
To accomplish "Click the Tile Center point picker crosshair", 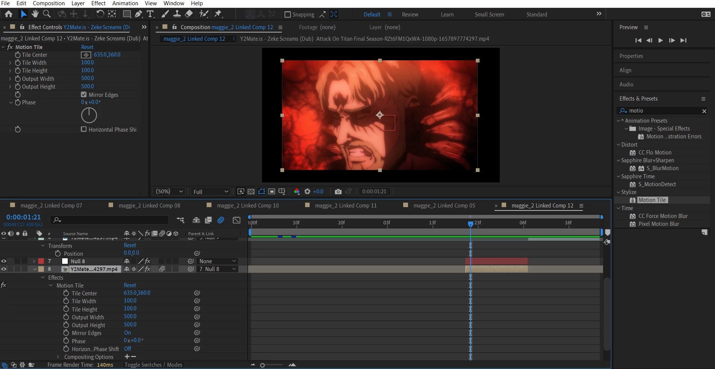I will [x=86, y=55].
